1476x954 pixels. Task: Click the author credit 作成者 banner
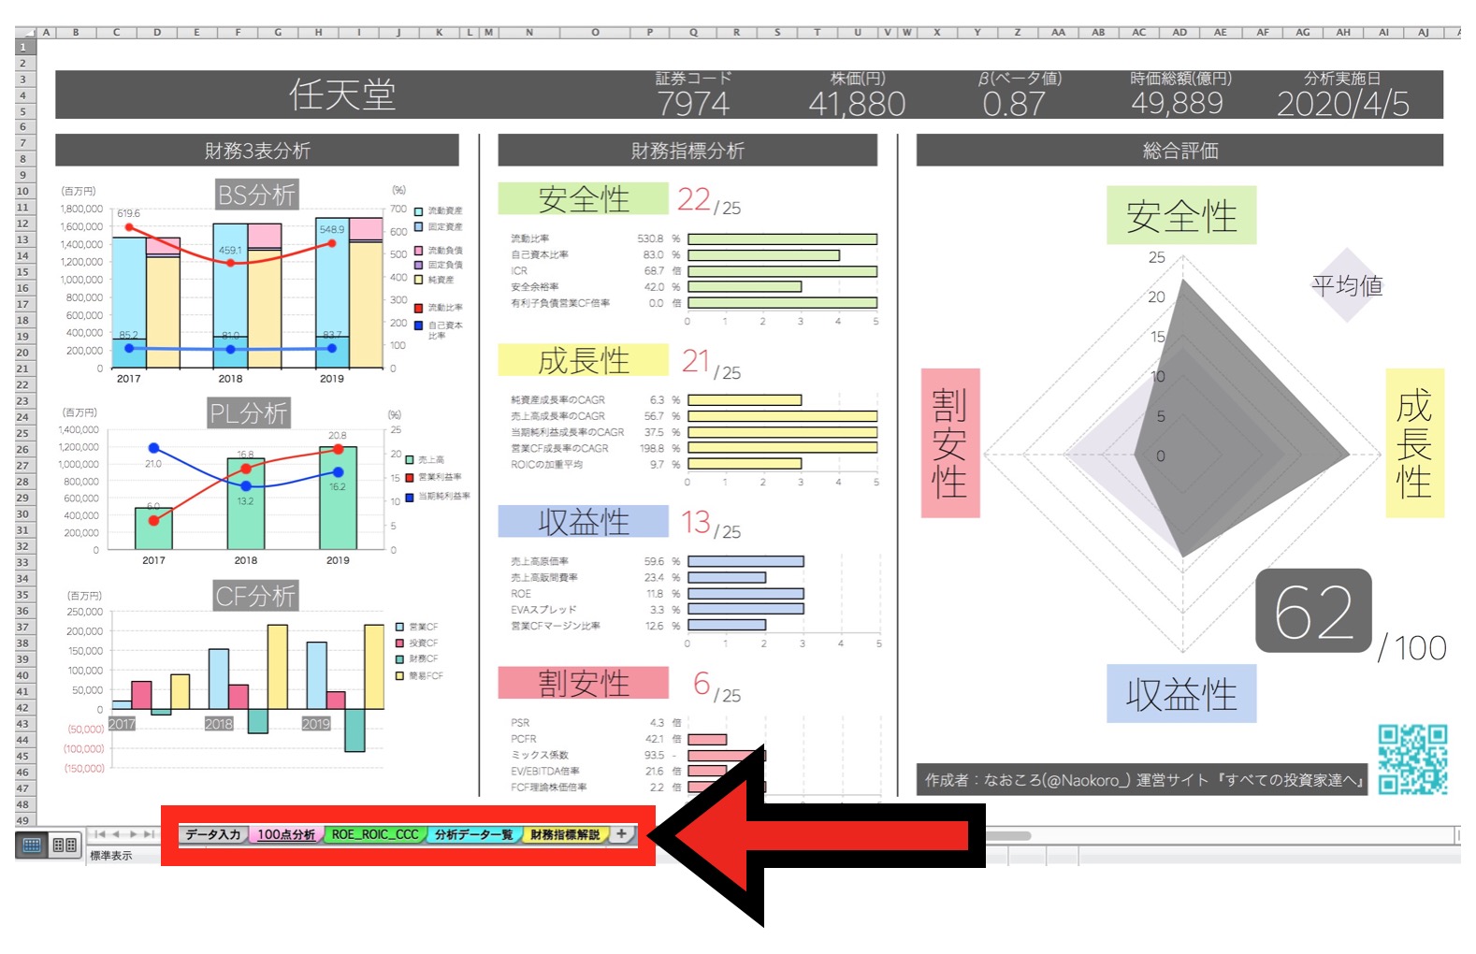[1142, 779]
